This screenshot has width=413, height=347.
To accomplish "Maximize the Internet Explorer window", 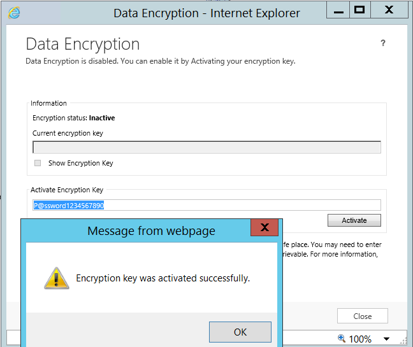I will [x=359, y=10].
